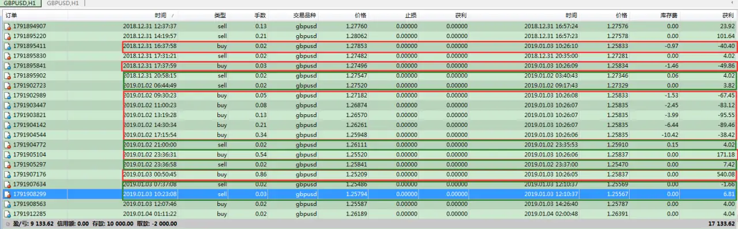Screen dimensions: 738x229
Task: Click lot size 0.54
Action: pos(261,155)
